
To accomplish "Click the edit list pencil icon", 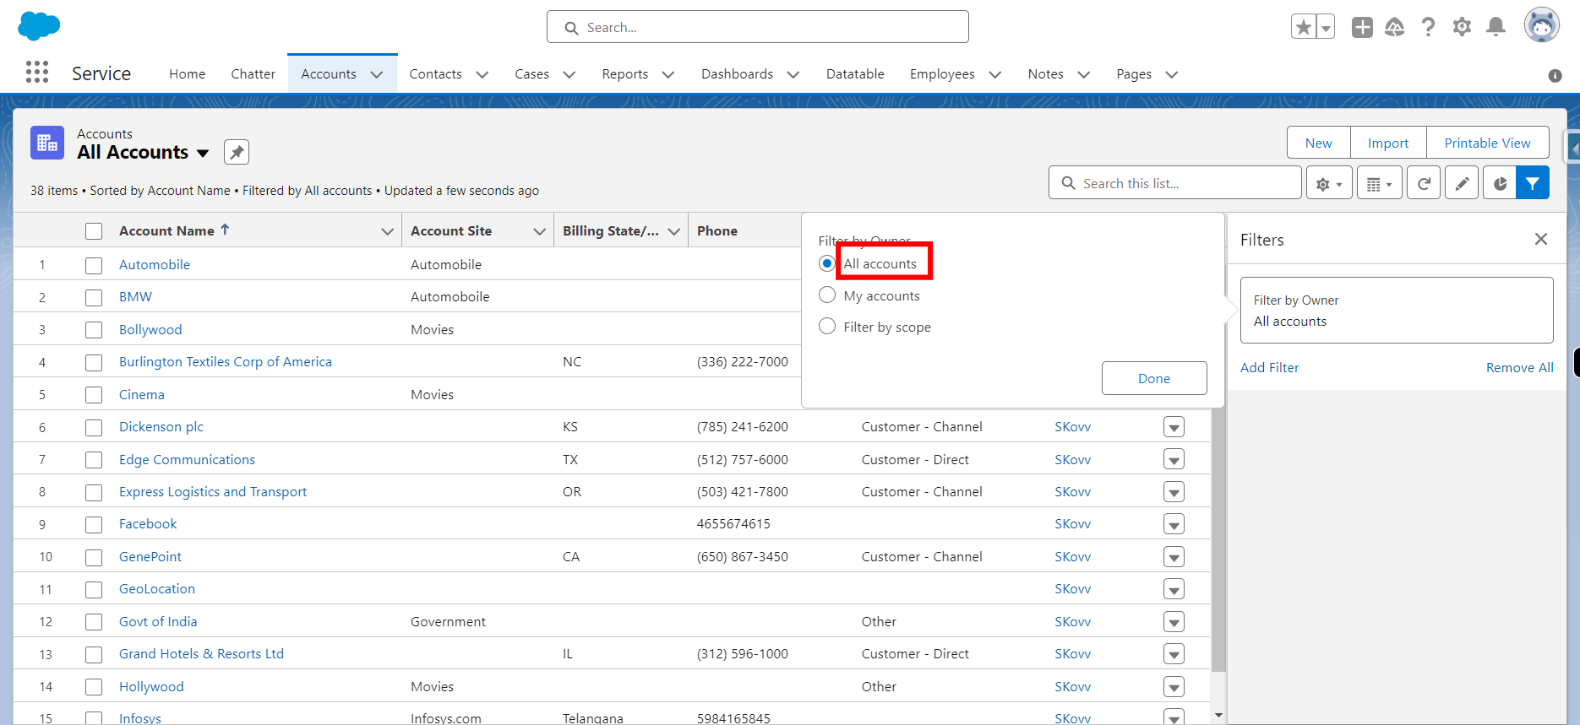I will (1462, 183).
